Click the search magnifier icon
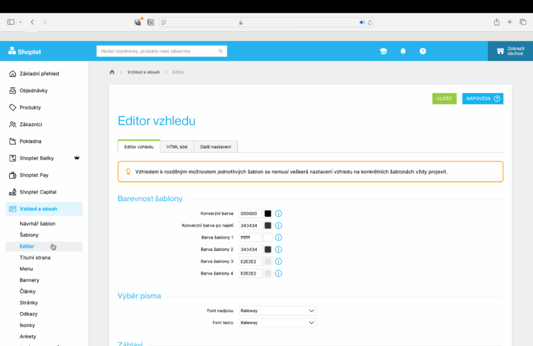This screenshot has height=346, width=533. [x=221, y=51]
